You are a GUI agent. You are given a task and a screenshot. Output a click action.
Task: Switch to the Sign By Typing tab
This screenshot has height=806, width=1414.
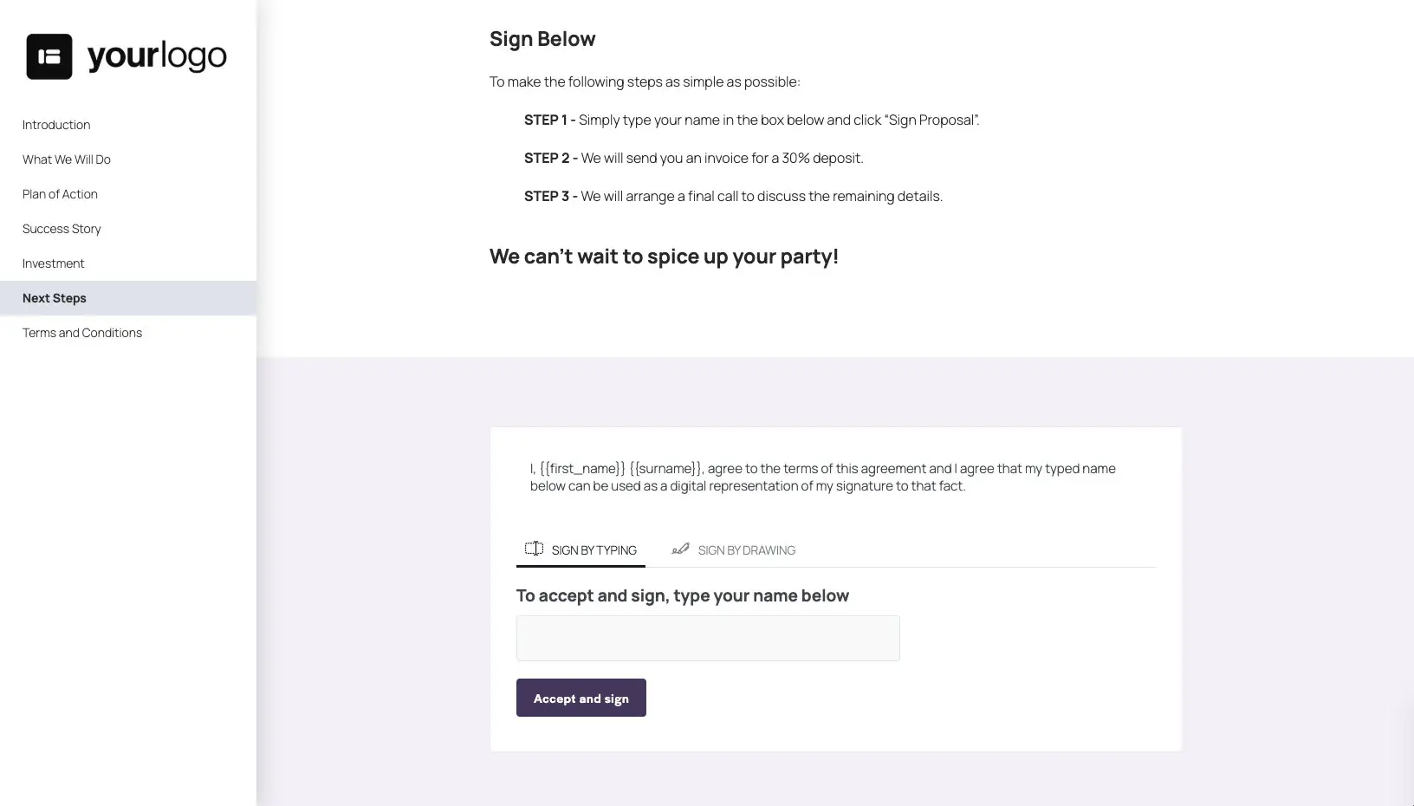[x=594, y=549]
